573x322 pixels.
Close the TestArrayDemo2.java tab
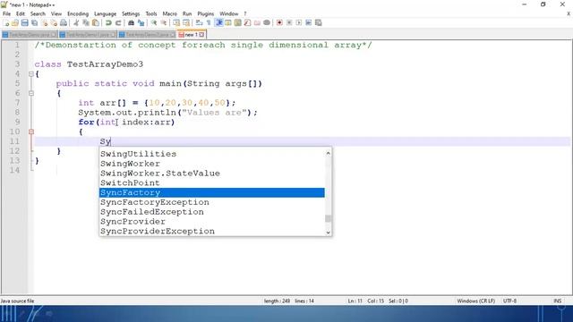click(x=173, y=35)
